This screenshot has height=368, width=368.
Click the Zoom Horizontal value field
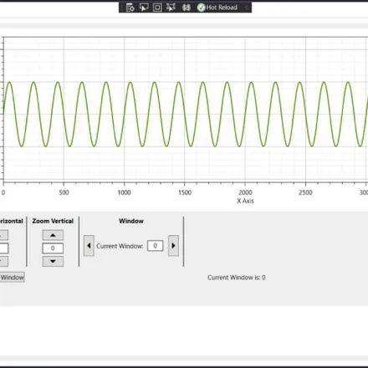point(4,248)
